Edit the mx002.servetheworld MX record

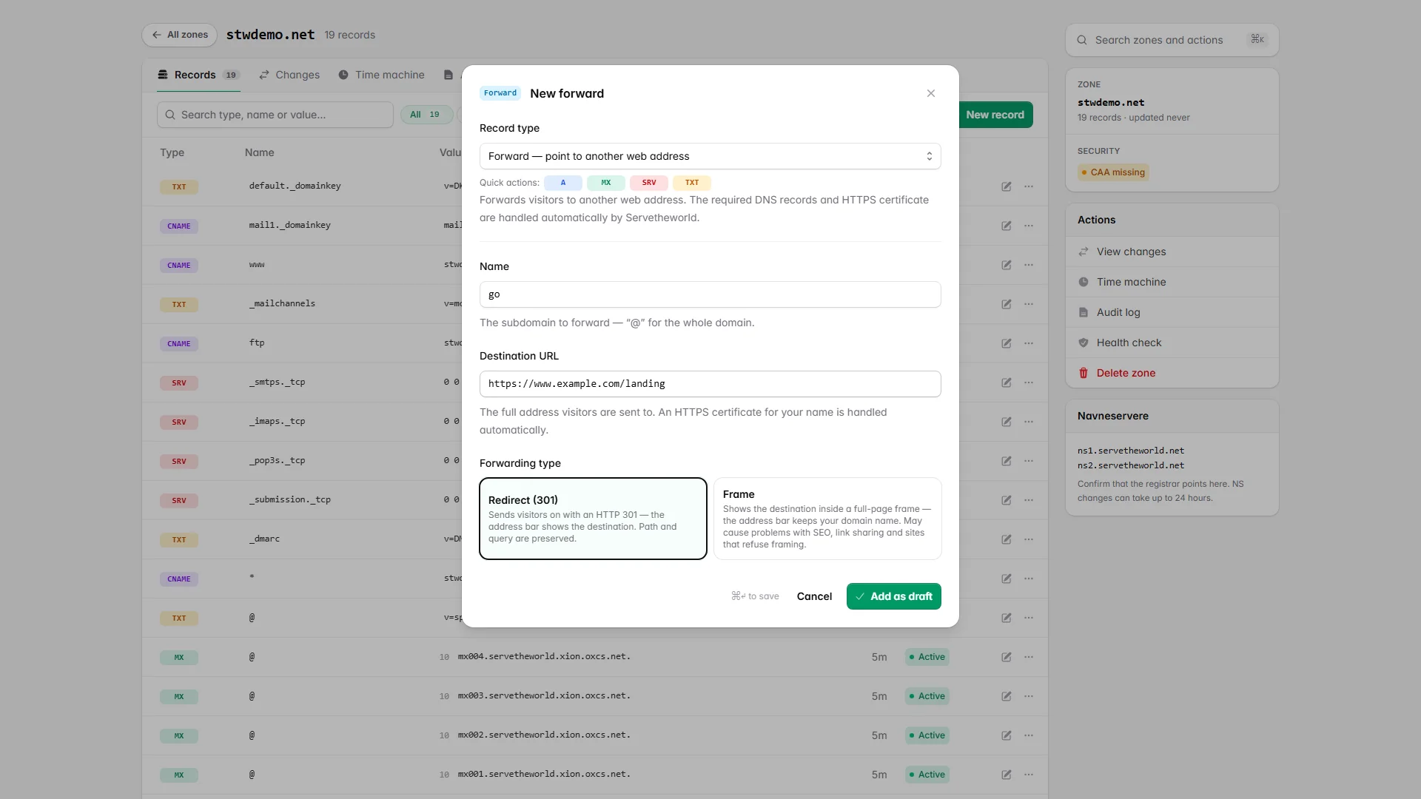point(1006,735)
